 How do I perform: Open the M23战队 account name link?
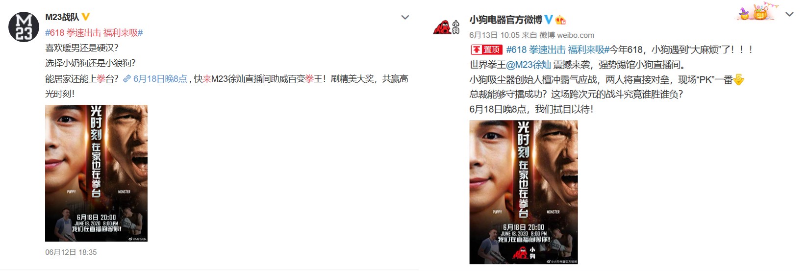62,17
